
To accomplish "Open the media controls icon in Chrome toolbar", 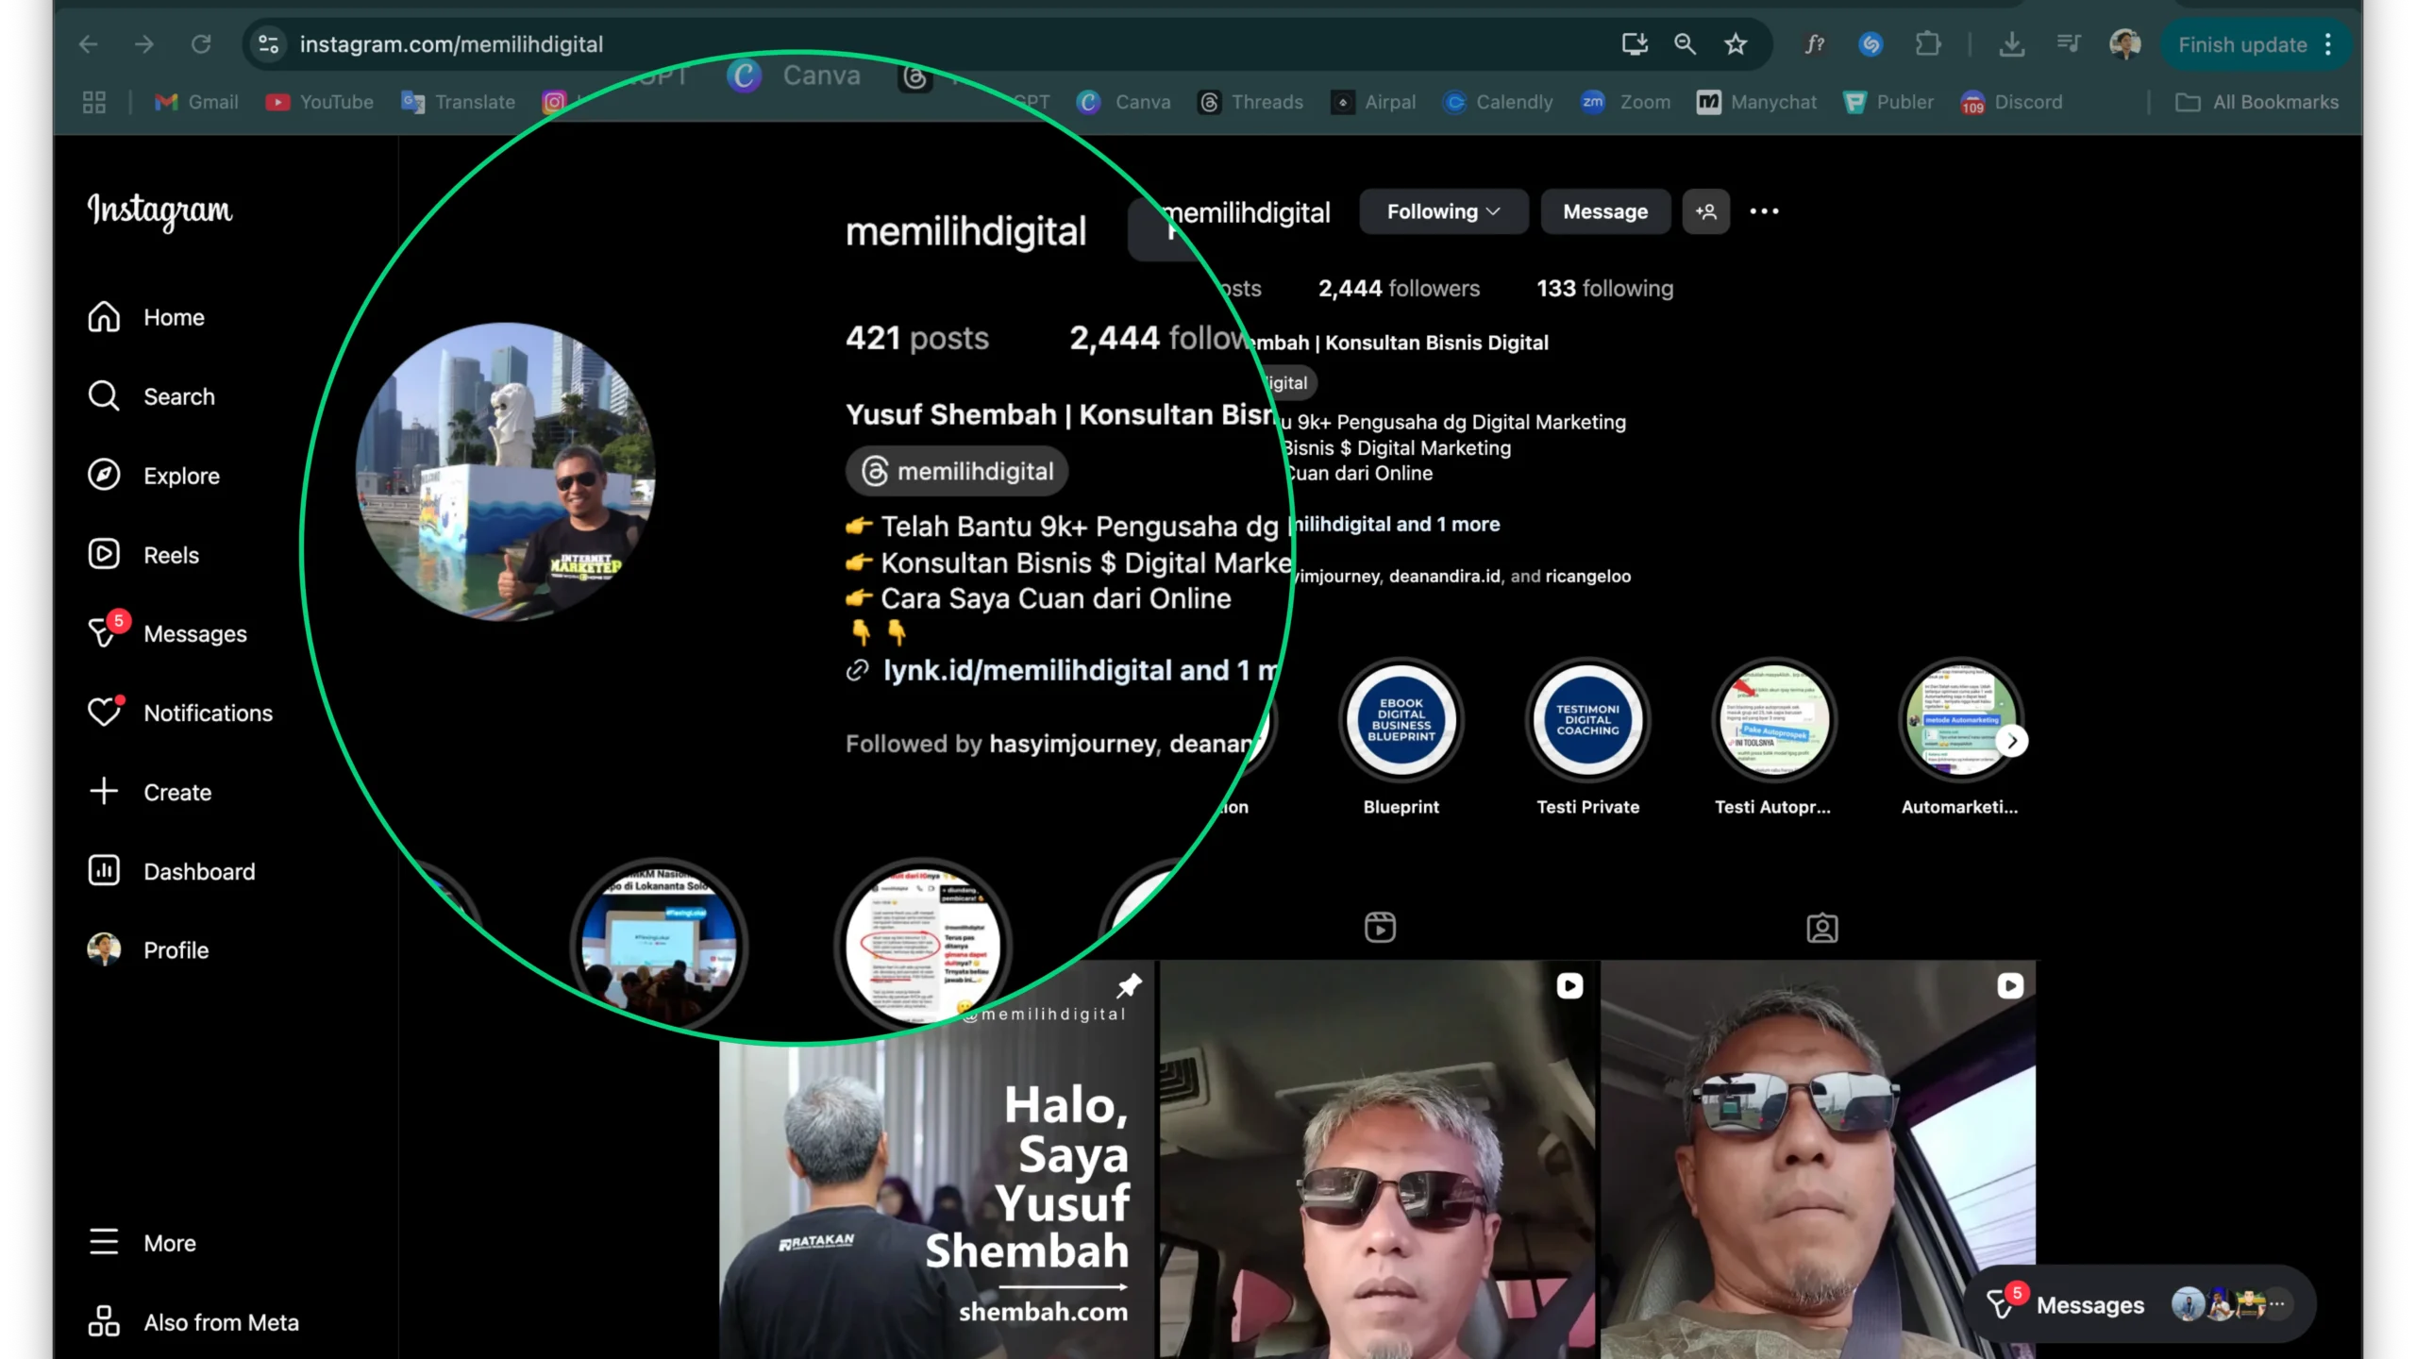I will 2068,44.
